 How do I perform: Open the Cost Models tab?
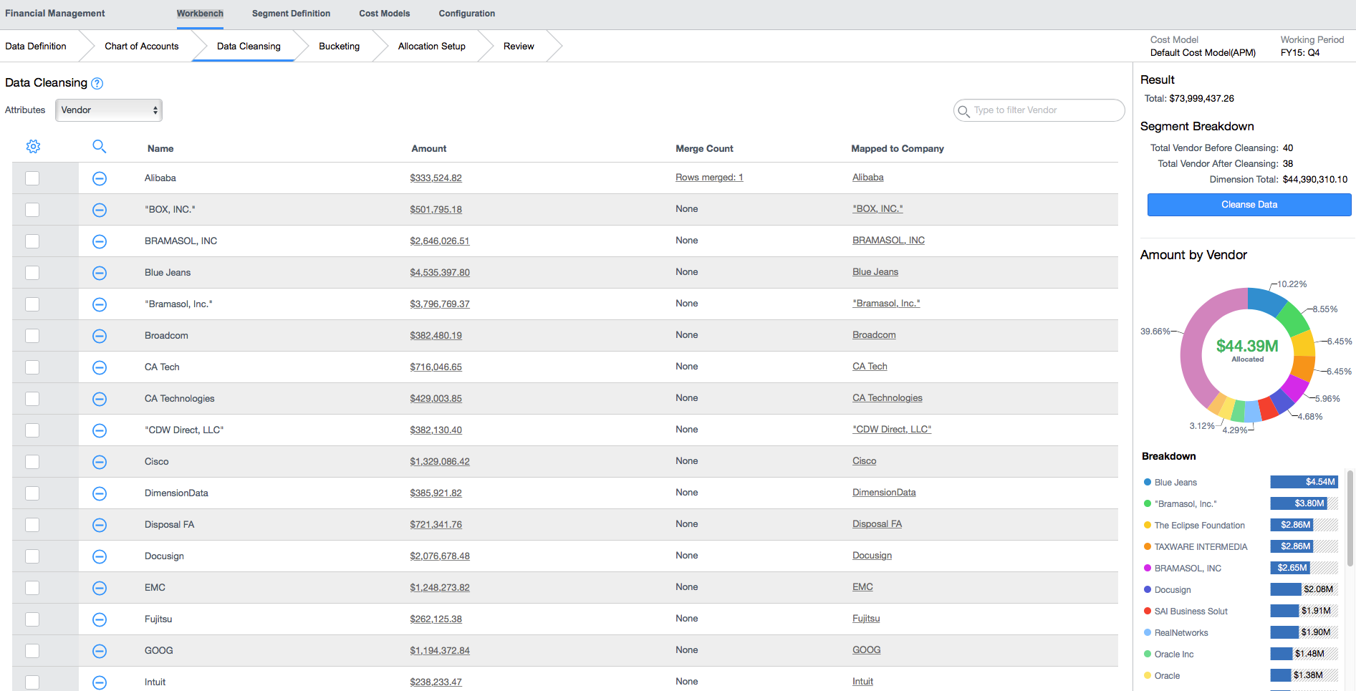point(385,14)
